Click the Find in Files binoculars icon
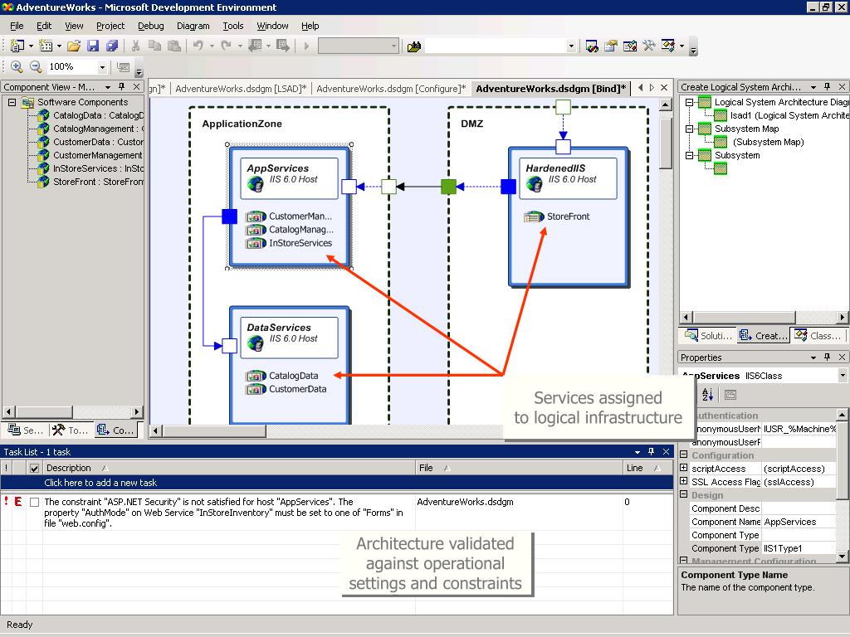 click(414, 46)
